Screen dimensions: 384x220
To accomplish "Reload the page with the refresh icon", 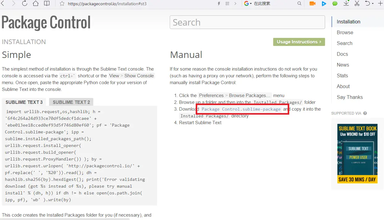I will point(25,4).
